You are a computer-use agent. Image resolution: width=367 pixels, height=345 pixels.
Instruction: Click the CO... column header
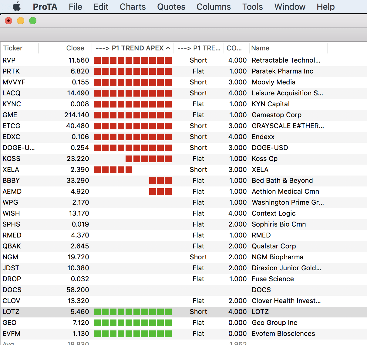pos(237,48)
